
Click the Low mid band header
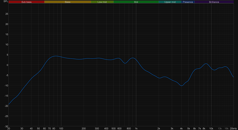[x=102, y=2]
